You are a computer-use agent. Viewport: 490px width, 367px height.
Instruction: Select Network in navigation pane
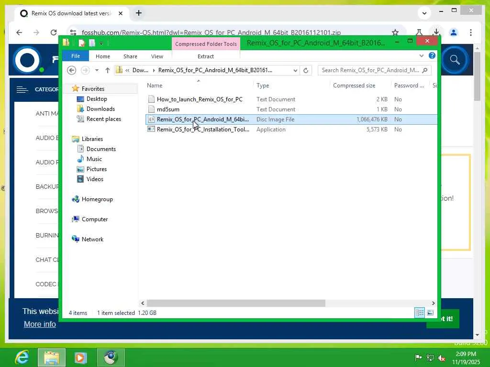coord(92,239)
